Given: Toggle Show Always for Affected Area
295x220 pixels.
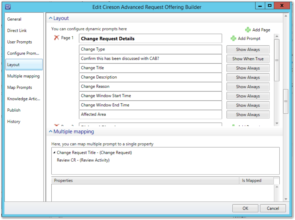Looking at the screenshot, I should click(248, 114).
